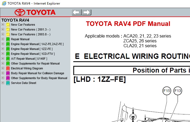This screenshot has width=190, height=122.
Task: Click the [LHD : 1ZZ–FE] heading text
Action: [100, 80]
